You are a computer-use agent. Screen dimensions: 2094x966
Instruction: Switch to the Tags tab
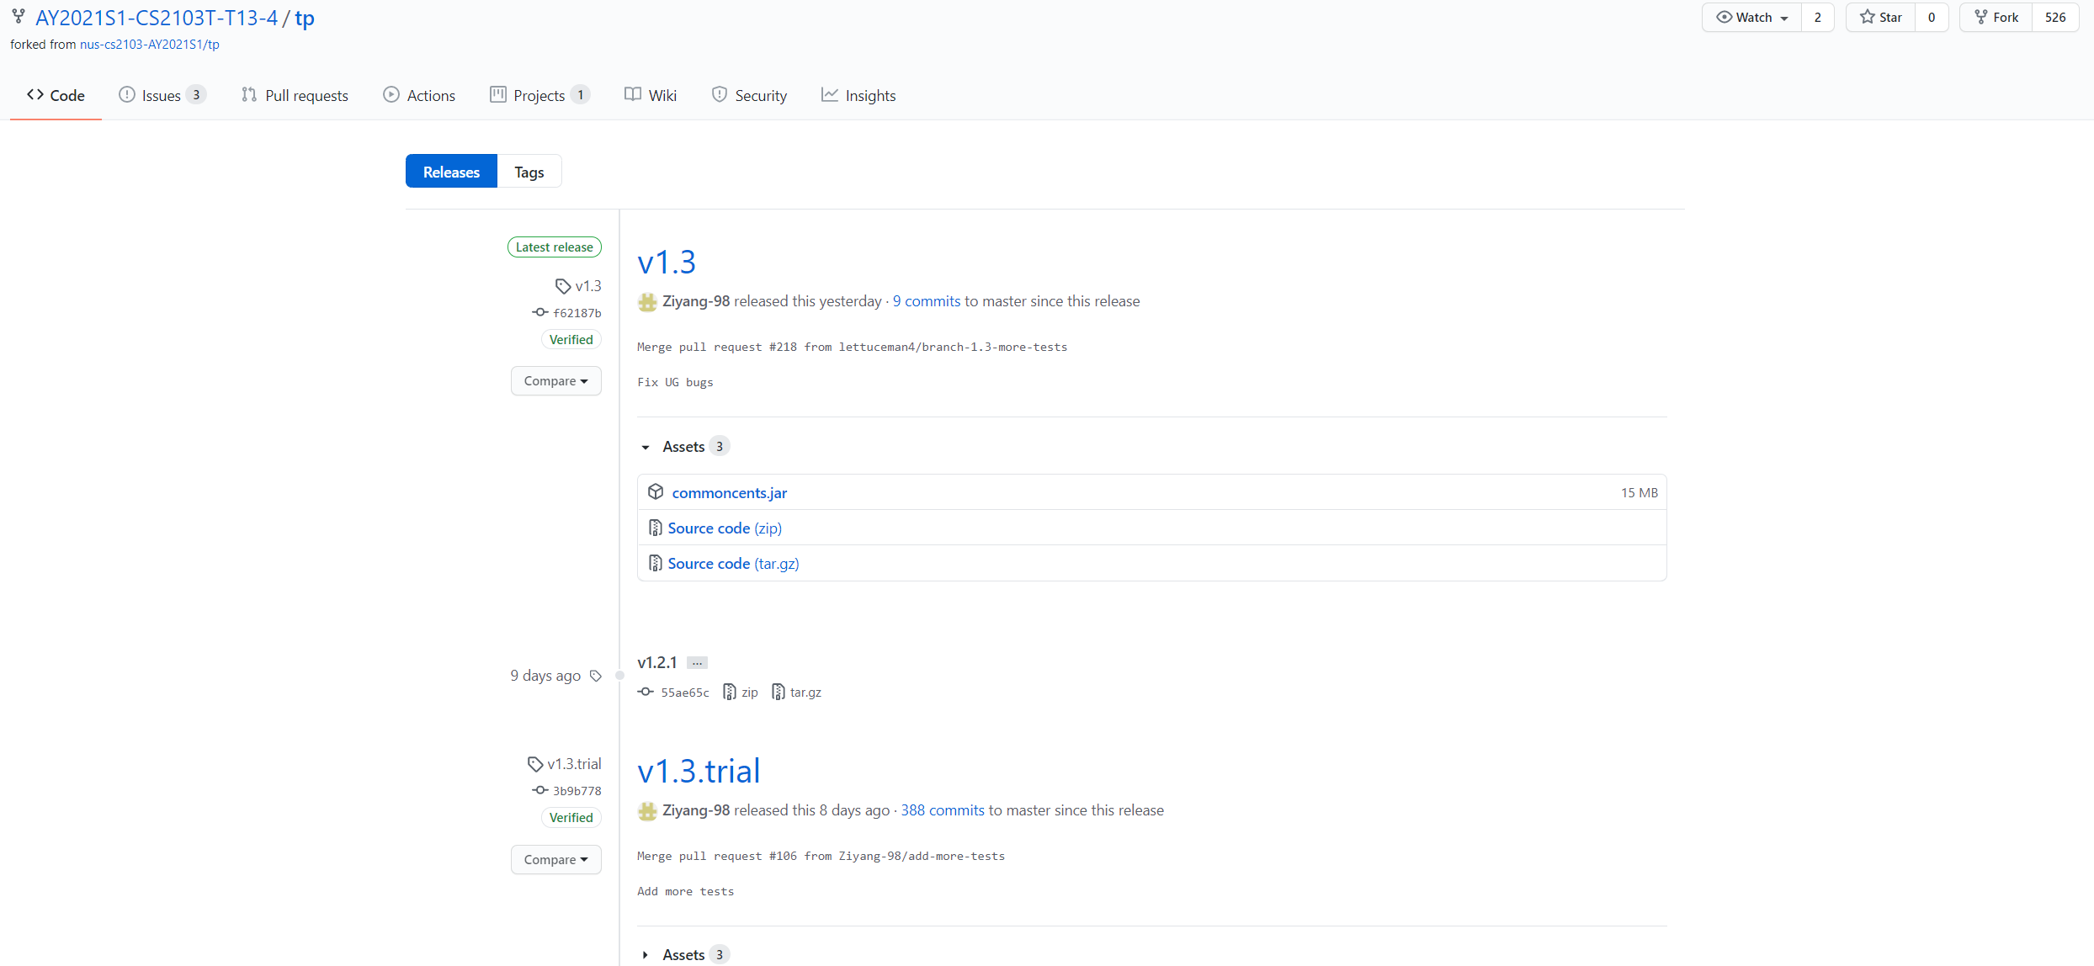coord(529,172)
